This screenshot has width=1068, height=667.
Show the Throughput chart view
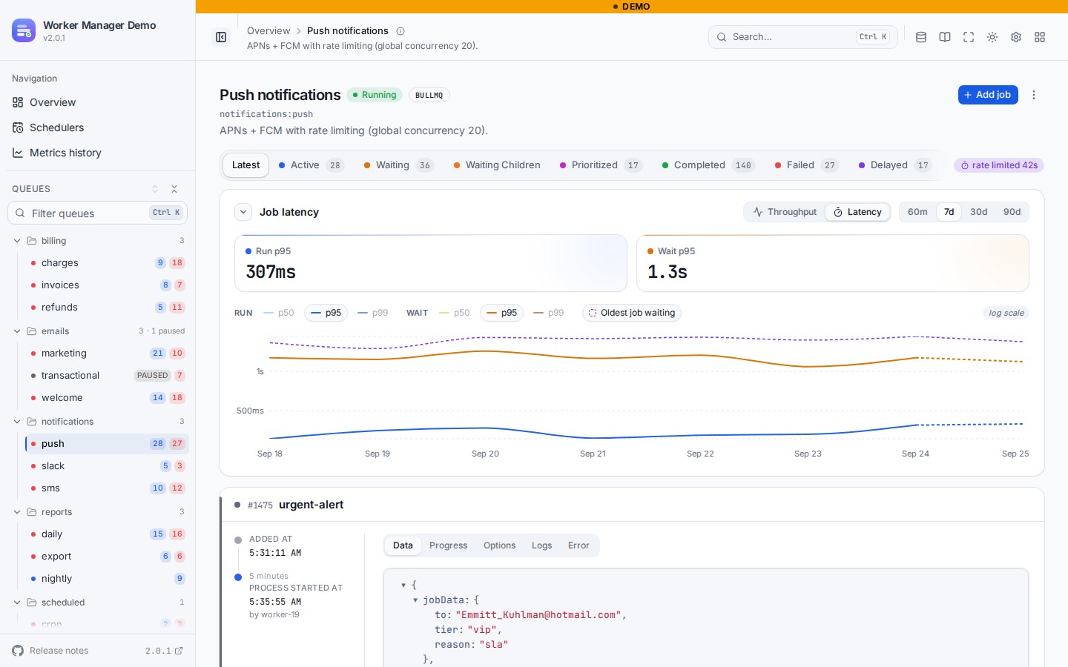(x=785, y=212)
